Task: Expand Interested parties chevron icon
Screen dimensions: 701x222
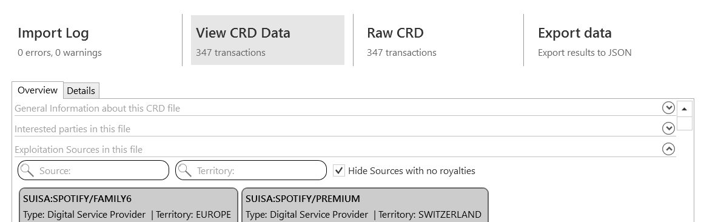Action: [668, 129]
